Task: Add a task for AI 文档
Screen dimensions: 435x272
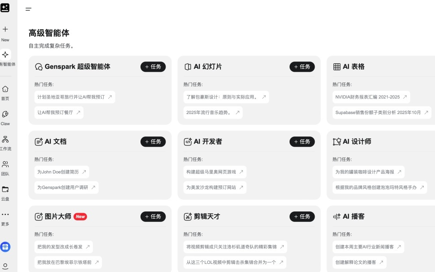Action: coord(153,142)
